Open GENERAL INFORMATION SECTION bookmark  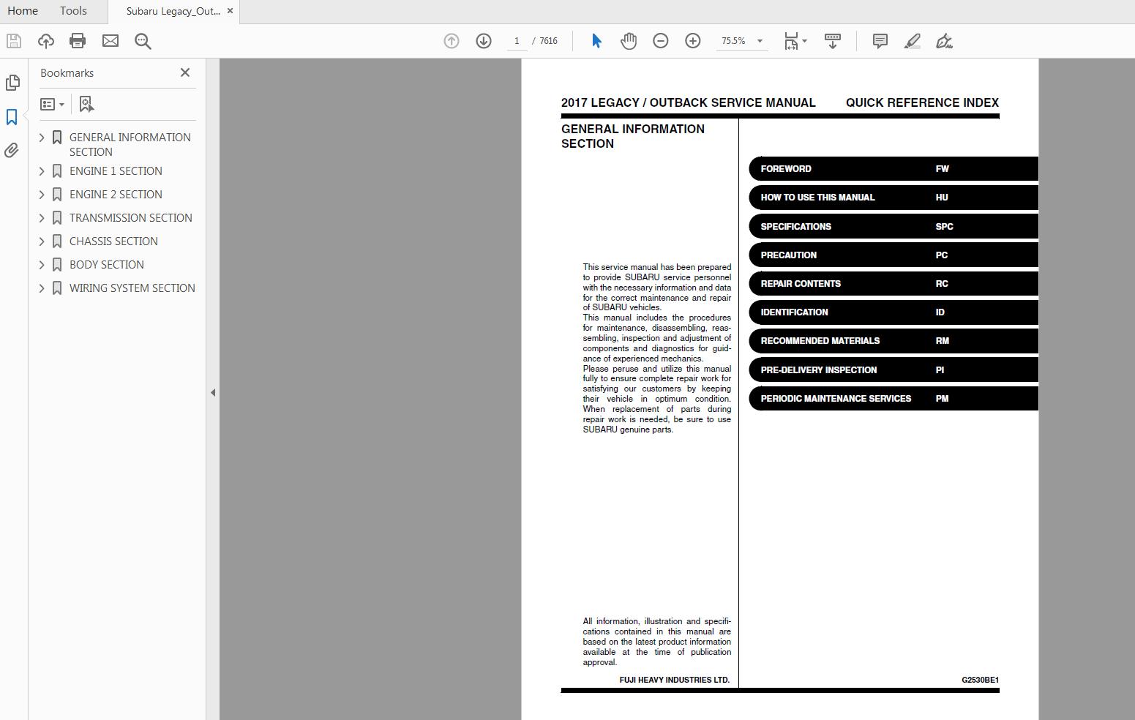pyautogui.click(x=130, y=145)
